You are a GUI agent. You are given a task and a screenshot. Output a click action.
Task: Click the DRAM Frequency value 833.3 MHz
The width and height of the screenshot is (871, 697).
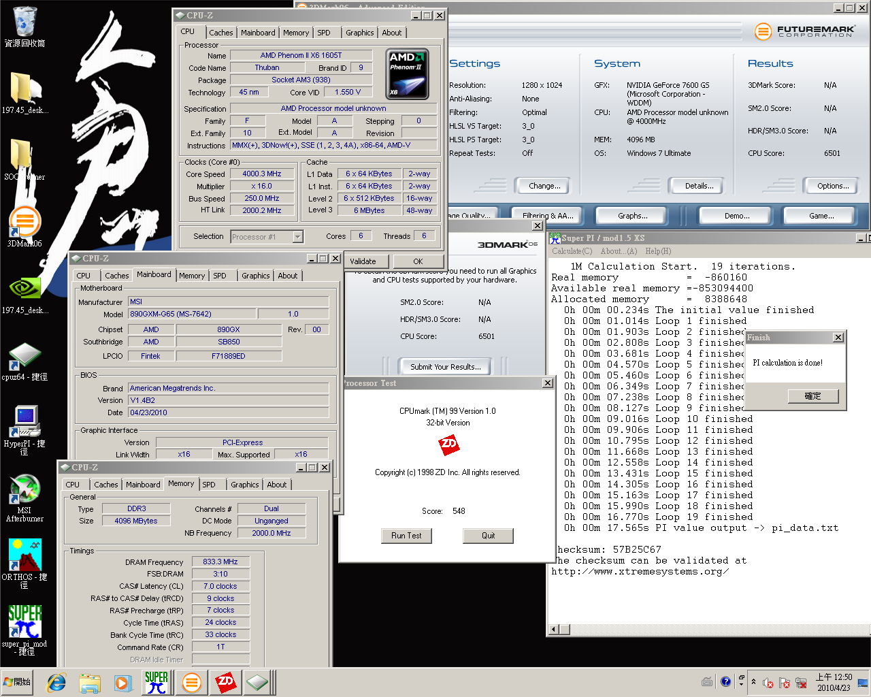(x=220, y=562)
